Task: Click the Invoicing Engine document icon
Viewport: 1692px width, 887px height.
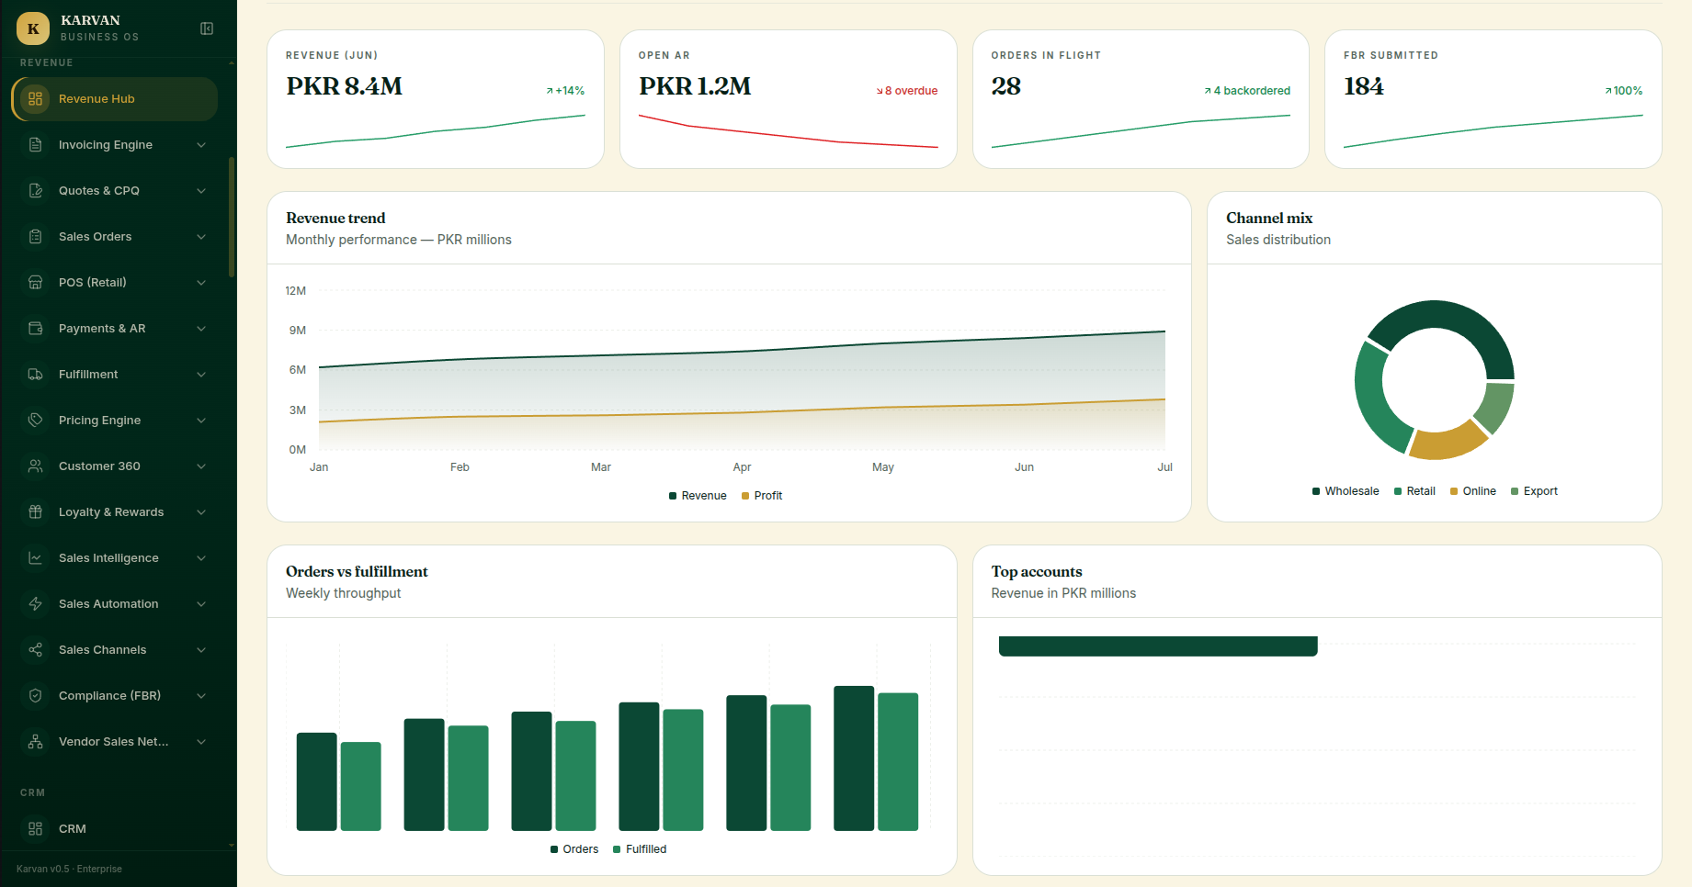Action: (x=36, y=144)
